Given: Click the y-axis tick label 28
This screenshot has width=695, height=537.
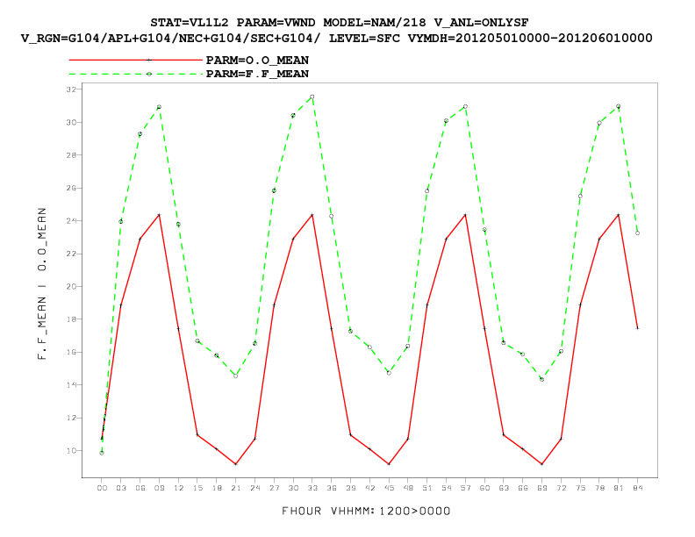Looking at the screenshot, I should (71, 155).
